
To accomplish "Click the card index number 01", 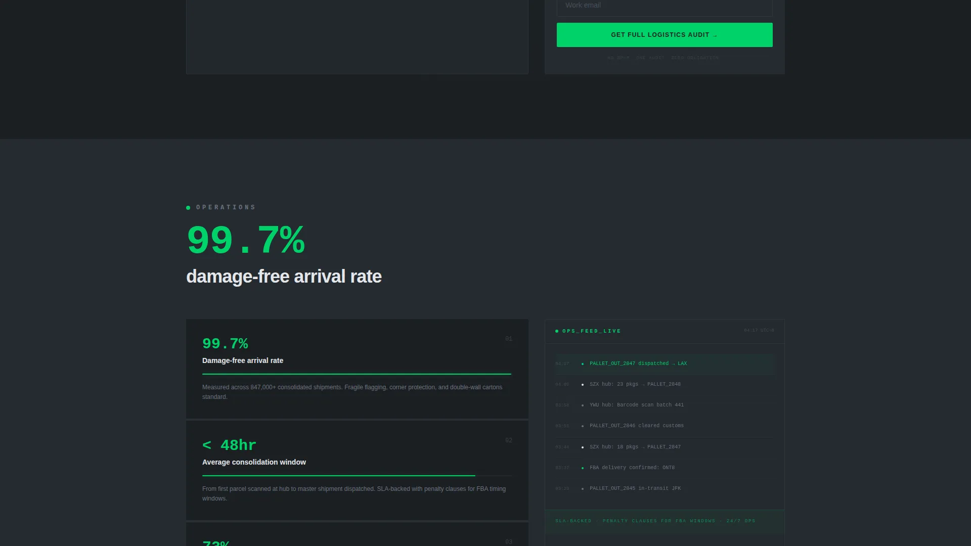I will click(x=509, y=339).
